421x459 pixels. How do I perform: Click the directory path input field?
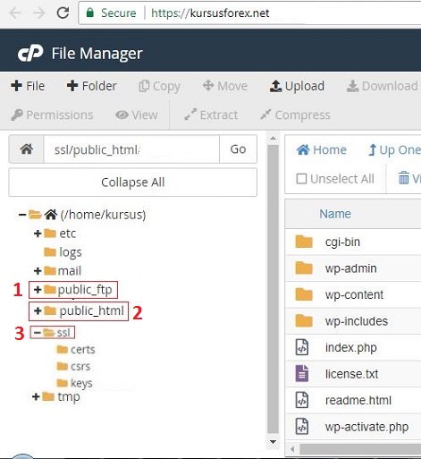(131, 149)
